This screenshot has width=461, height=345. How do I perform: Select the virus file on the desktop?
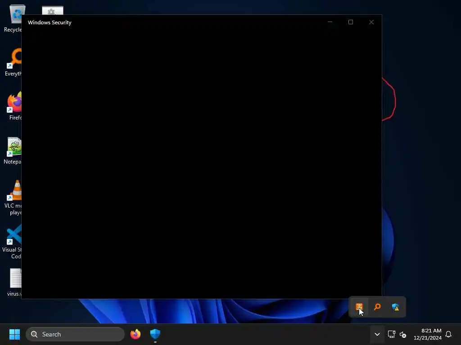(x=14, y=282)
